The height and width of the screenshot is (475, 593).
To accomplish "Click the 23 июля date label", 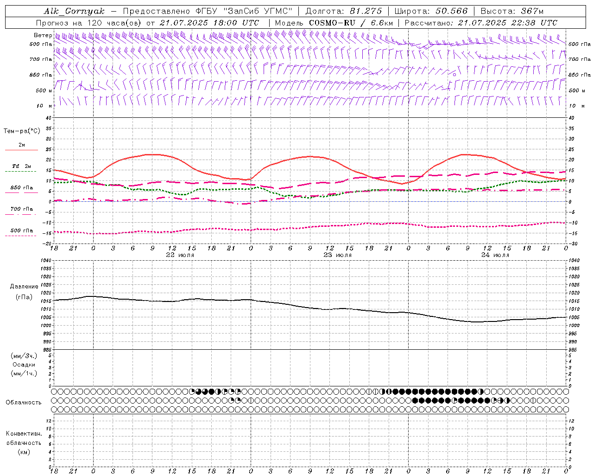I will click(337, 255).
